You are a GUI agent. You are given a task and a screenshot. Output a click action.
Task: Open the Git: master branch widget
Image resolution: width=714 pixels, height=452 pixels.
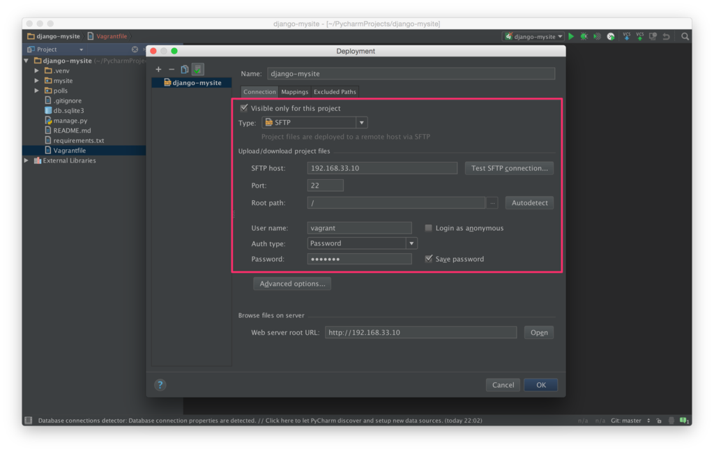tap(630, 420)
